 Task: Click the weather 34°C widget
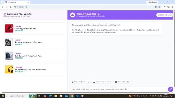pyautogui.click(x=138, y=96)
